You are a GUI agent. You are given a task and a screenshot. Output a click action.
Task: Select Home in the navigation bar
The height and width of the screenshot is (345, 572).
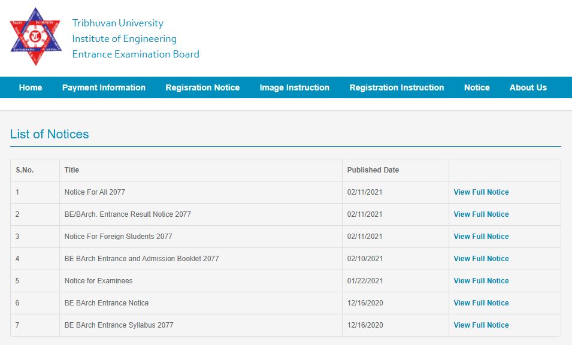(x=31, y=87)
